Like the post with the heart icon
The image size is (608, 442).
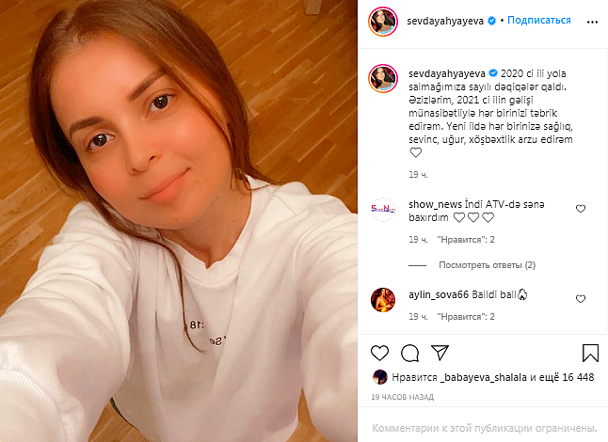tap(380, 354)
